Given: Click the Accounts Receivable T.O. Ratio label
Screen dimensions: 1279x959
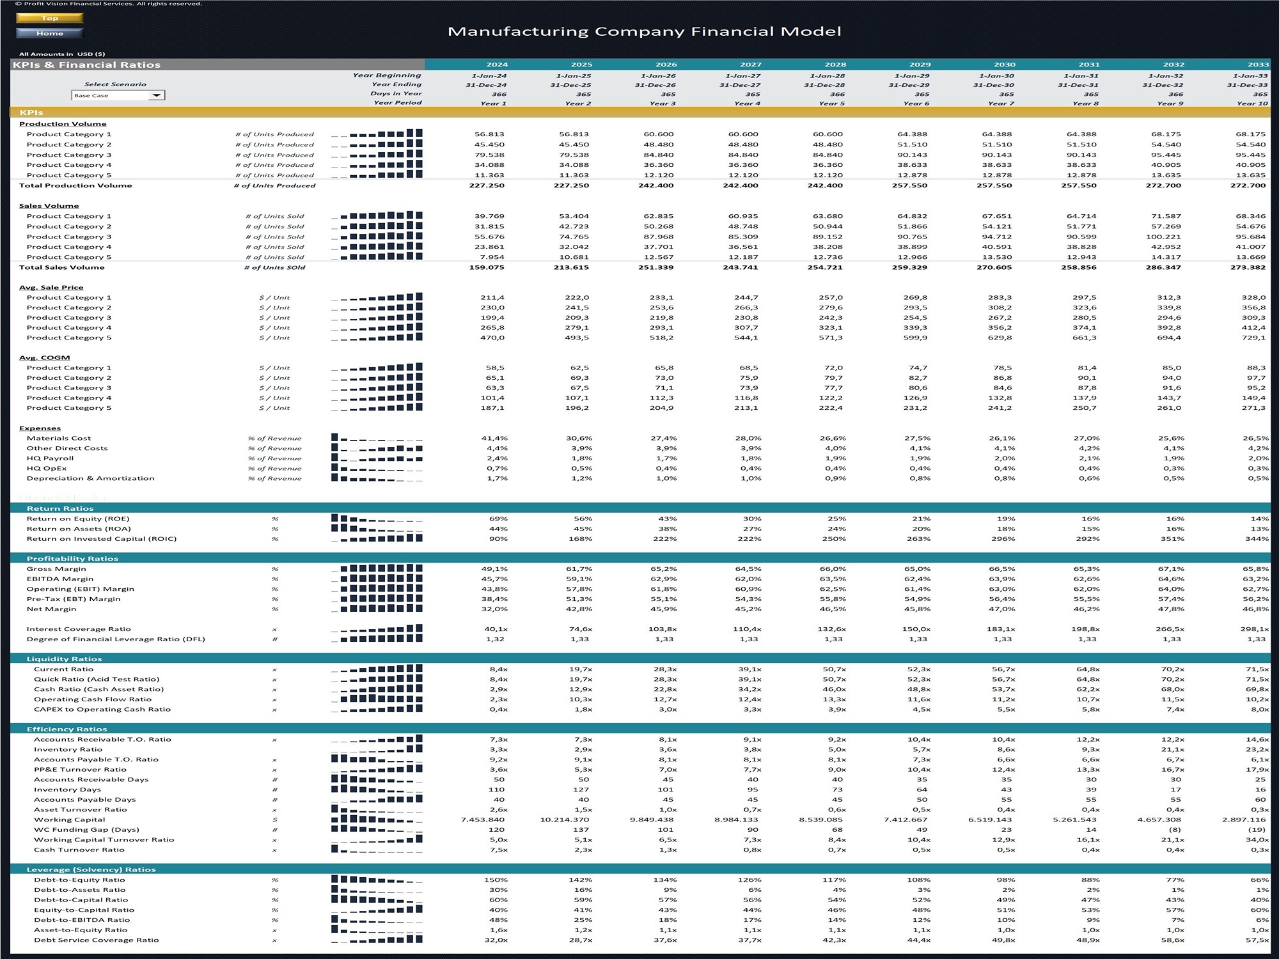Looking at the screenshot, I should [x=102, y=739].
